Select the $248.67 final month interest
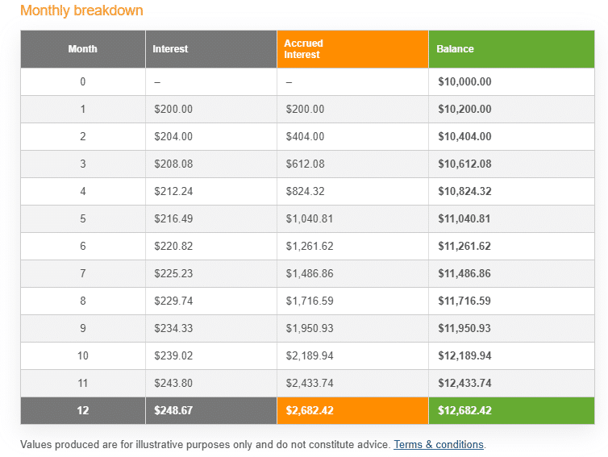The width and height of the screenshot is (608, 457). pos(173,411)
